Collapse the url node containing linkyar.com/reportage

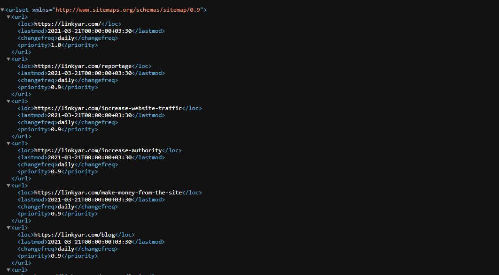[8, 59]
